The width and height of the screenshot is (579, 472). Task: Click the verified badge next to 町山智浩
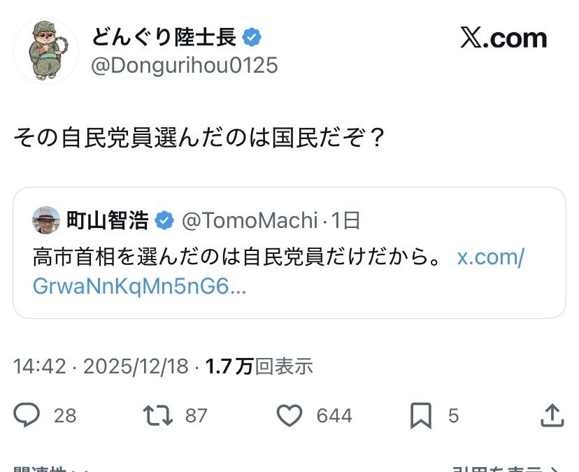click(164, 221)
